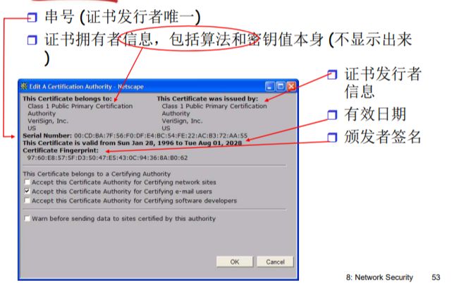The width and height of the screenshot is (454, 283).
Task: Enable certifying network sites checkbox
Action: 27,182
